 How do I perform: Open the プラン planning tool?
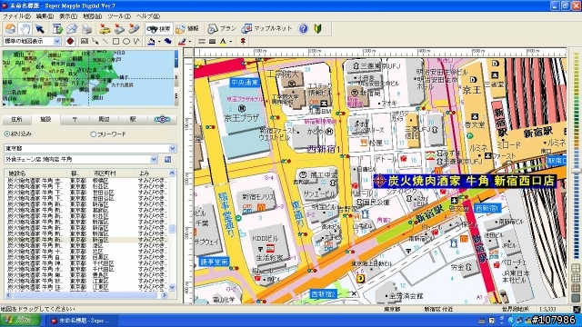coord(222,28)
